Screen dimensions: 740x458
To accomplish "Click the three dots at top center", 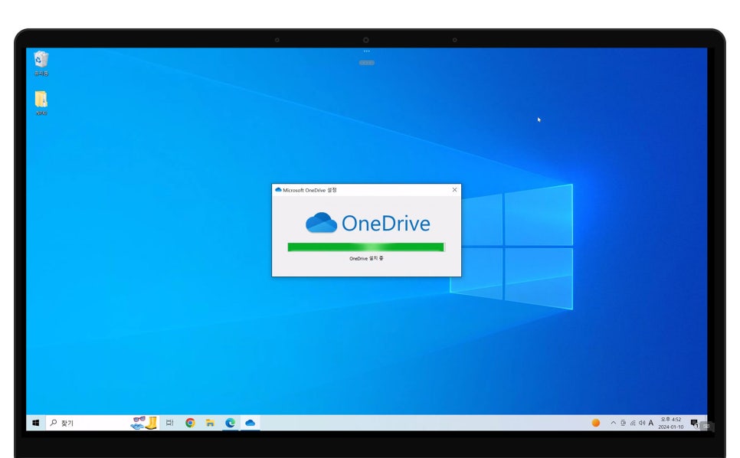I will click(367, 51).
